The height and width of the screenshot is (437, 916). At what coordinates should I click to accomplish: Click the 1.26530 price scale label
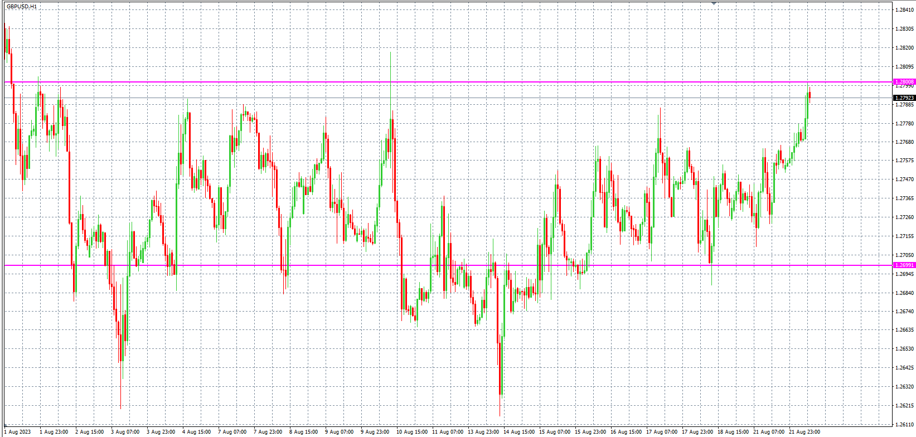tap(904, 349)
